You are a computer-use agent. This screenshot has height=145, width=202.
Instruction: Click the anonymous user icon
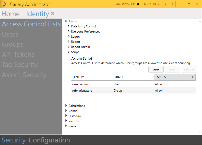(138, 4)
